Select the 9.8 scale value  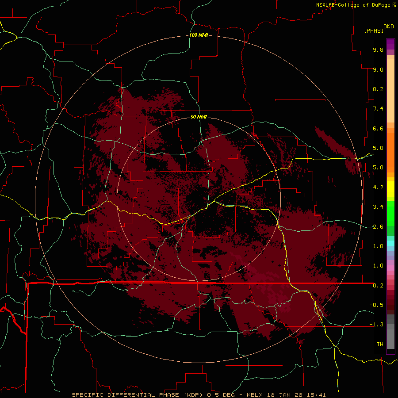coord(378,50)
